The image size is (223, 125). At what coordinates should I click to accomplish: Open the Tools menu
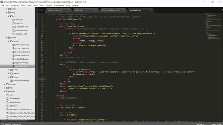[x=41, y=6]
